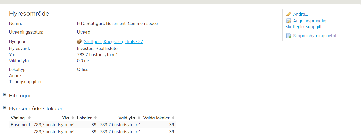
Task: Click the document icon for Skapa inhyrningsavtal
Action: coord(289,36)
